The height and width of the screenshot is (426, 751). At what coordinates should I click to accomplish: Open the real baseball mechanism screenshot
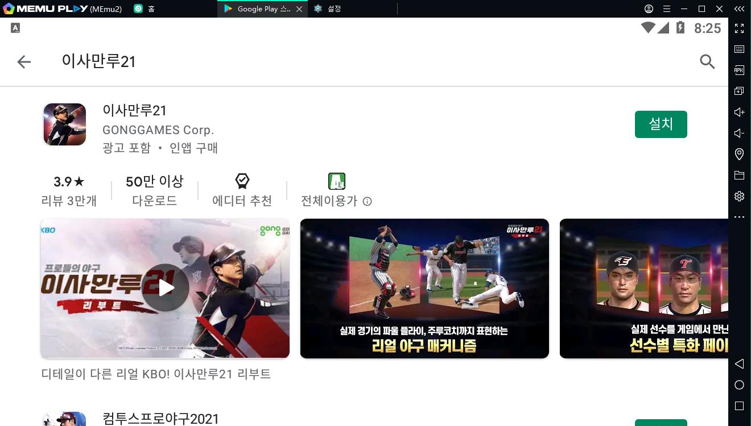(x=424, y=288)
